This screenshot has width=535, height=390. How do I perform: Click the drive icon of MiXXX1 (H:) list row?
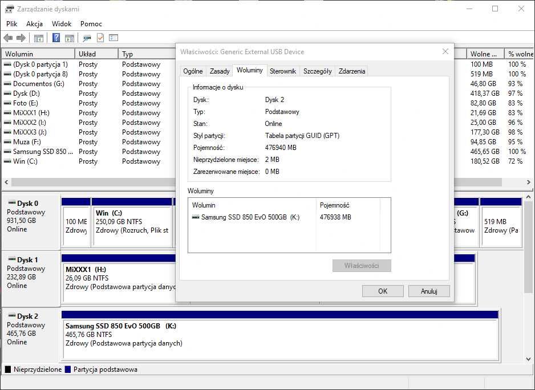[x=7, y=113]
